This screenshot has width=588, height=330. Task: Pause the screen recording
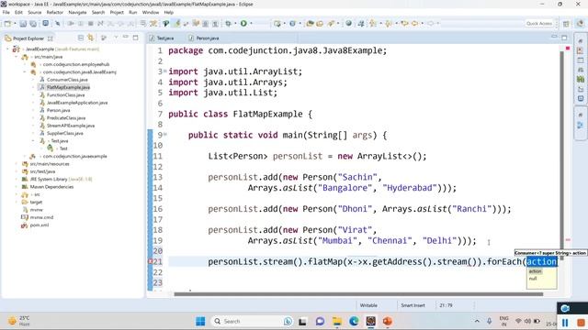565,322
